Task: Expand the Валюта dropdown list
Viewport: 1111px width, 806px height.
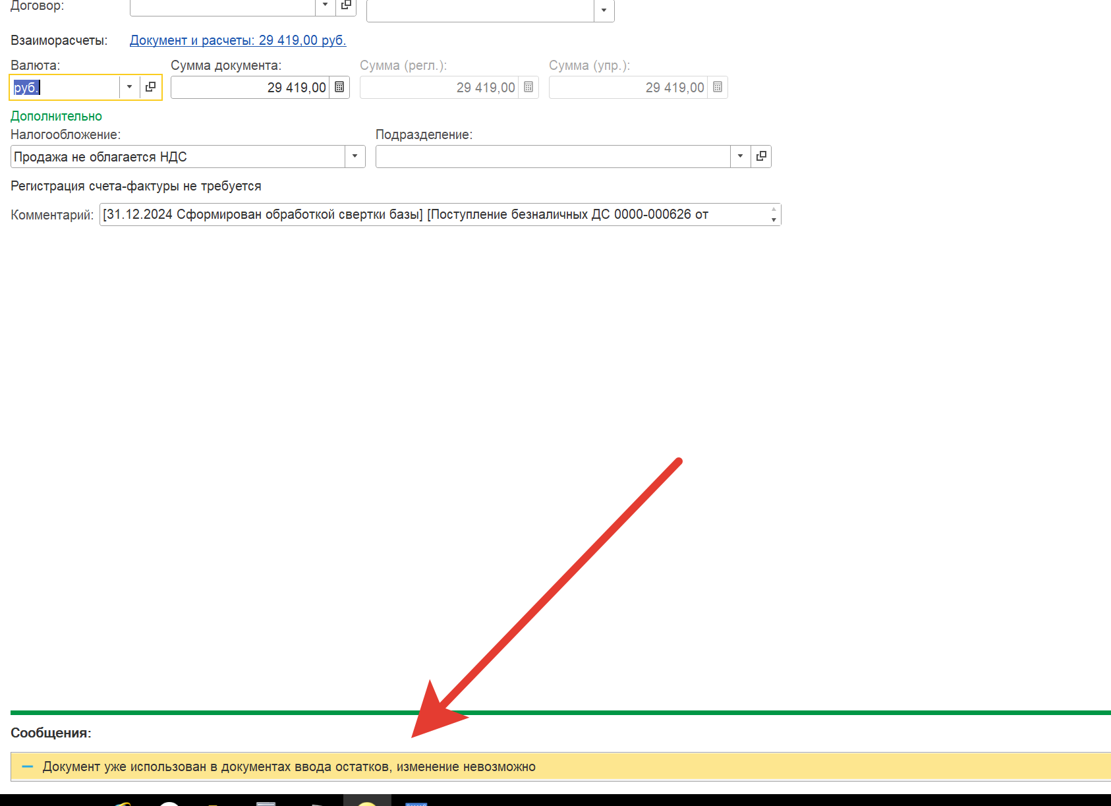Action: click(x=129, y=87)
